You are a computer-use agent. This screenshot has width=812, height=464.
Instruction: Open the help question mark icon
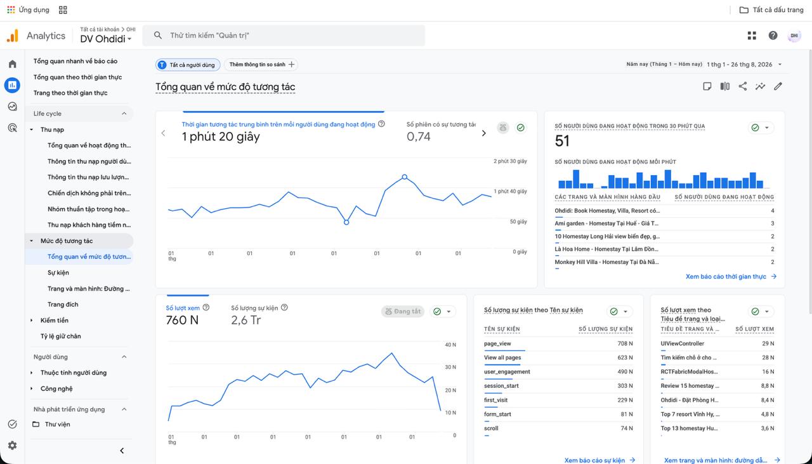click(773, 36)
